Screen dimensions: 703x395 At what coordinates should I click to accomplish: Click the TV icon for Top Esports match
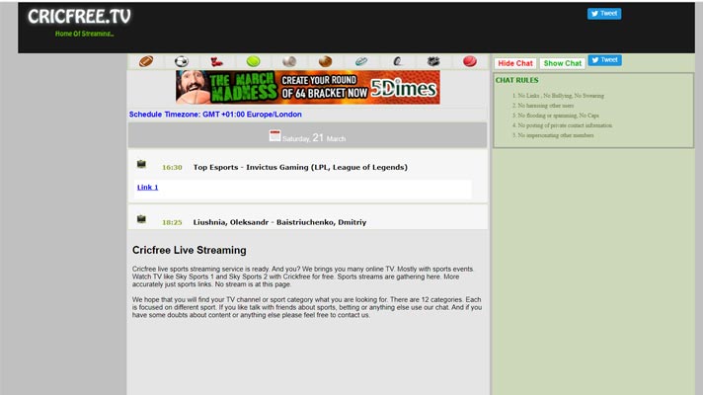pyautogui.click(x=141, y=164)
